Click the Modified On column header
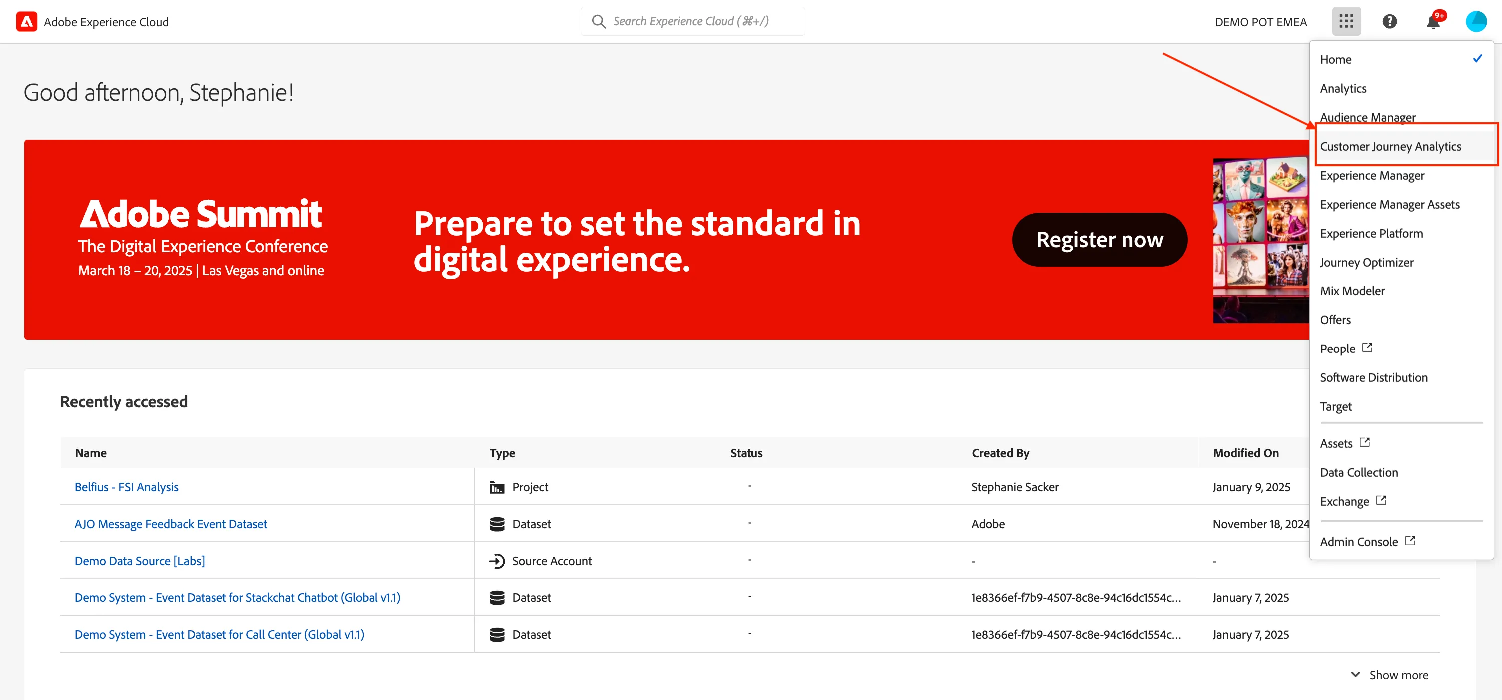The image size is (1502, 700). click(1245, 453)
